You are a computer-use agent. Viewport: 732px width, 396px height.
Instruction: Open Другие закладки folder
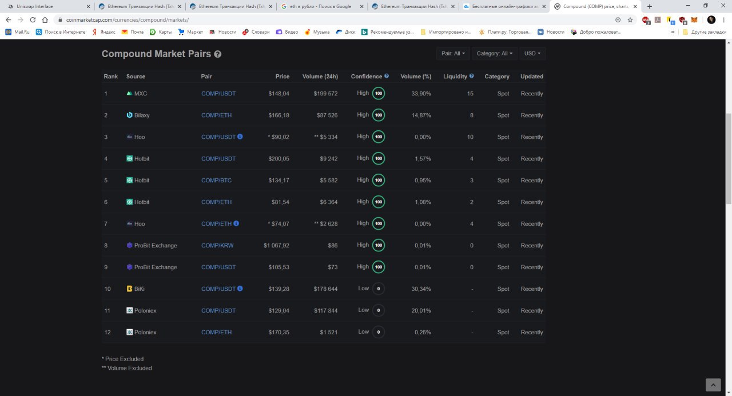tap(705, 32)
